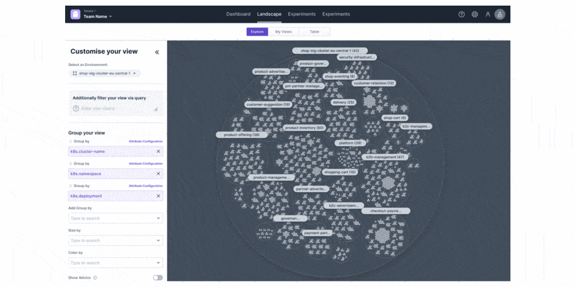Open the help question mark icon
The height and width of the screenshot is (287, 575).
(x=462, y=15)
